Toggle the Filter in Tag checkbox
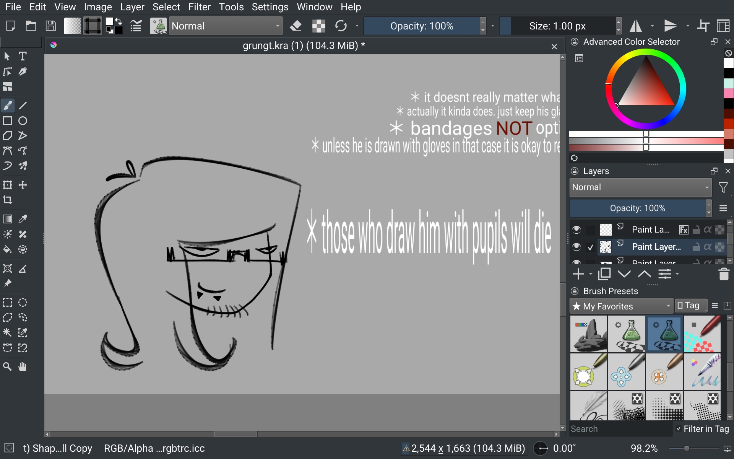734x459 pixels. [x=679, y=429]
